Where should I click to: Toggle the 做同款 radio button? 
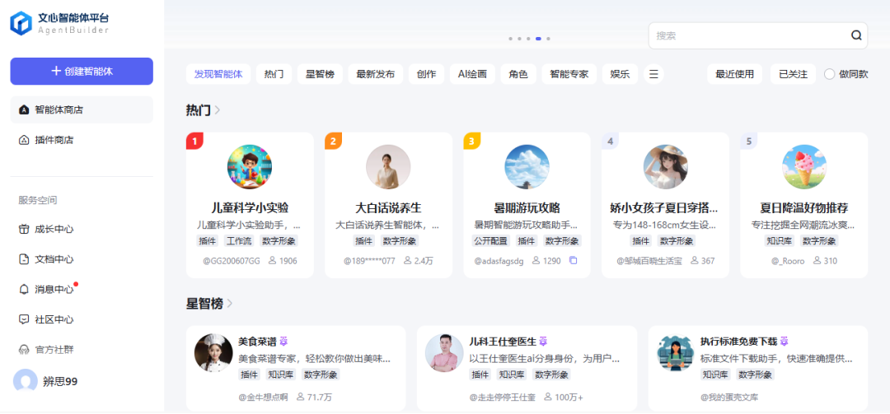tap(829, 74)
